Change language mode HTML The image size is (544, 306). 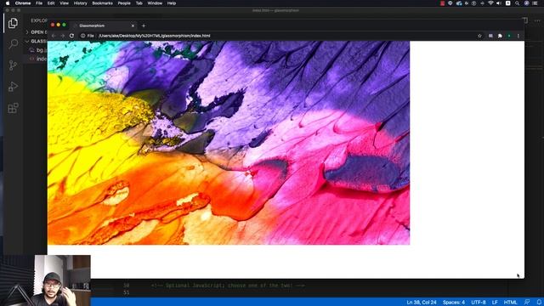coord(510,303)
